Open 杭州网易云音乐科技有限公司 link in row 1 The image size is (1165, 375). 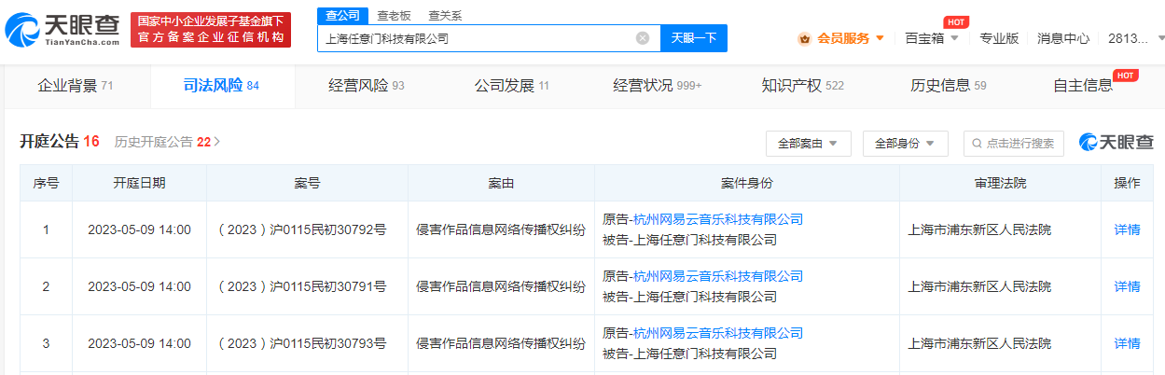[x=717, y=219]
